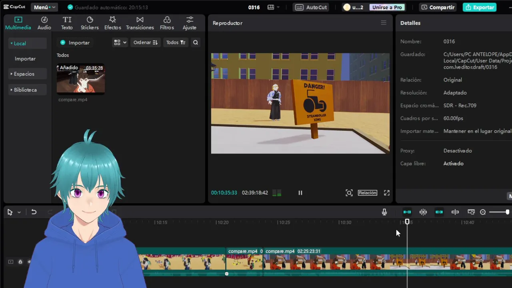Screen dimensions: 512x288
Task: Toggle main track magnet
Action: [x=407, y=212]
